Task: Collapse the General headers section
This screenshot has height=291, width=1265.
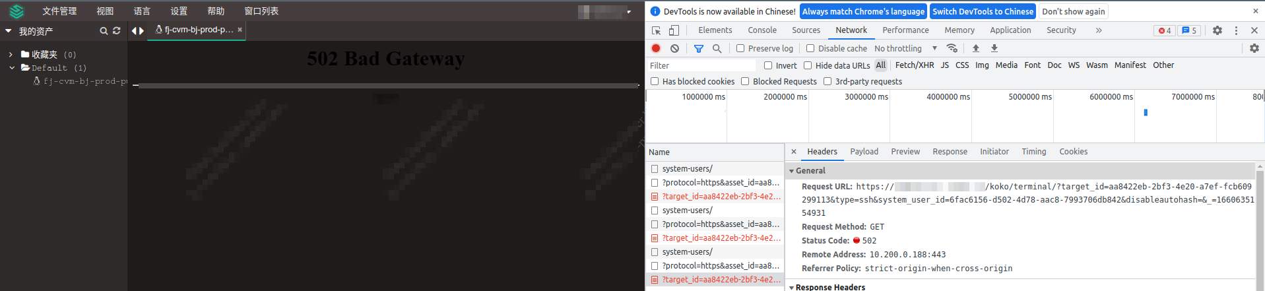Action: pos(792,171)
